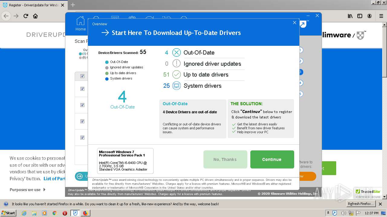Click the System drivers blue legend dot
The width and height of the screenshot is (387, 217).
click(107, 79)
